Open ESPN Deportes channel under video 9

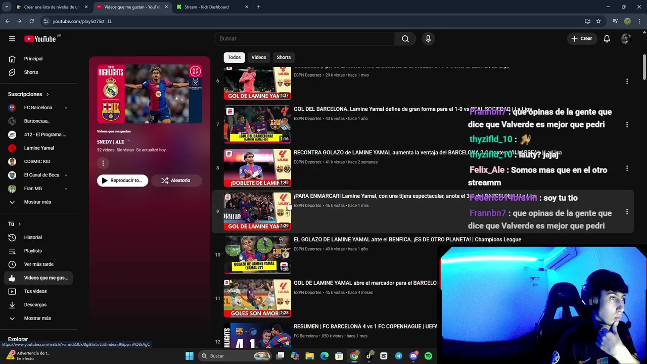coord(307,206)
